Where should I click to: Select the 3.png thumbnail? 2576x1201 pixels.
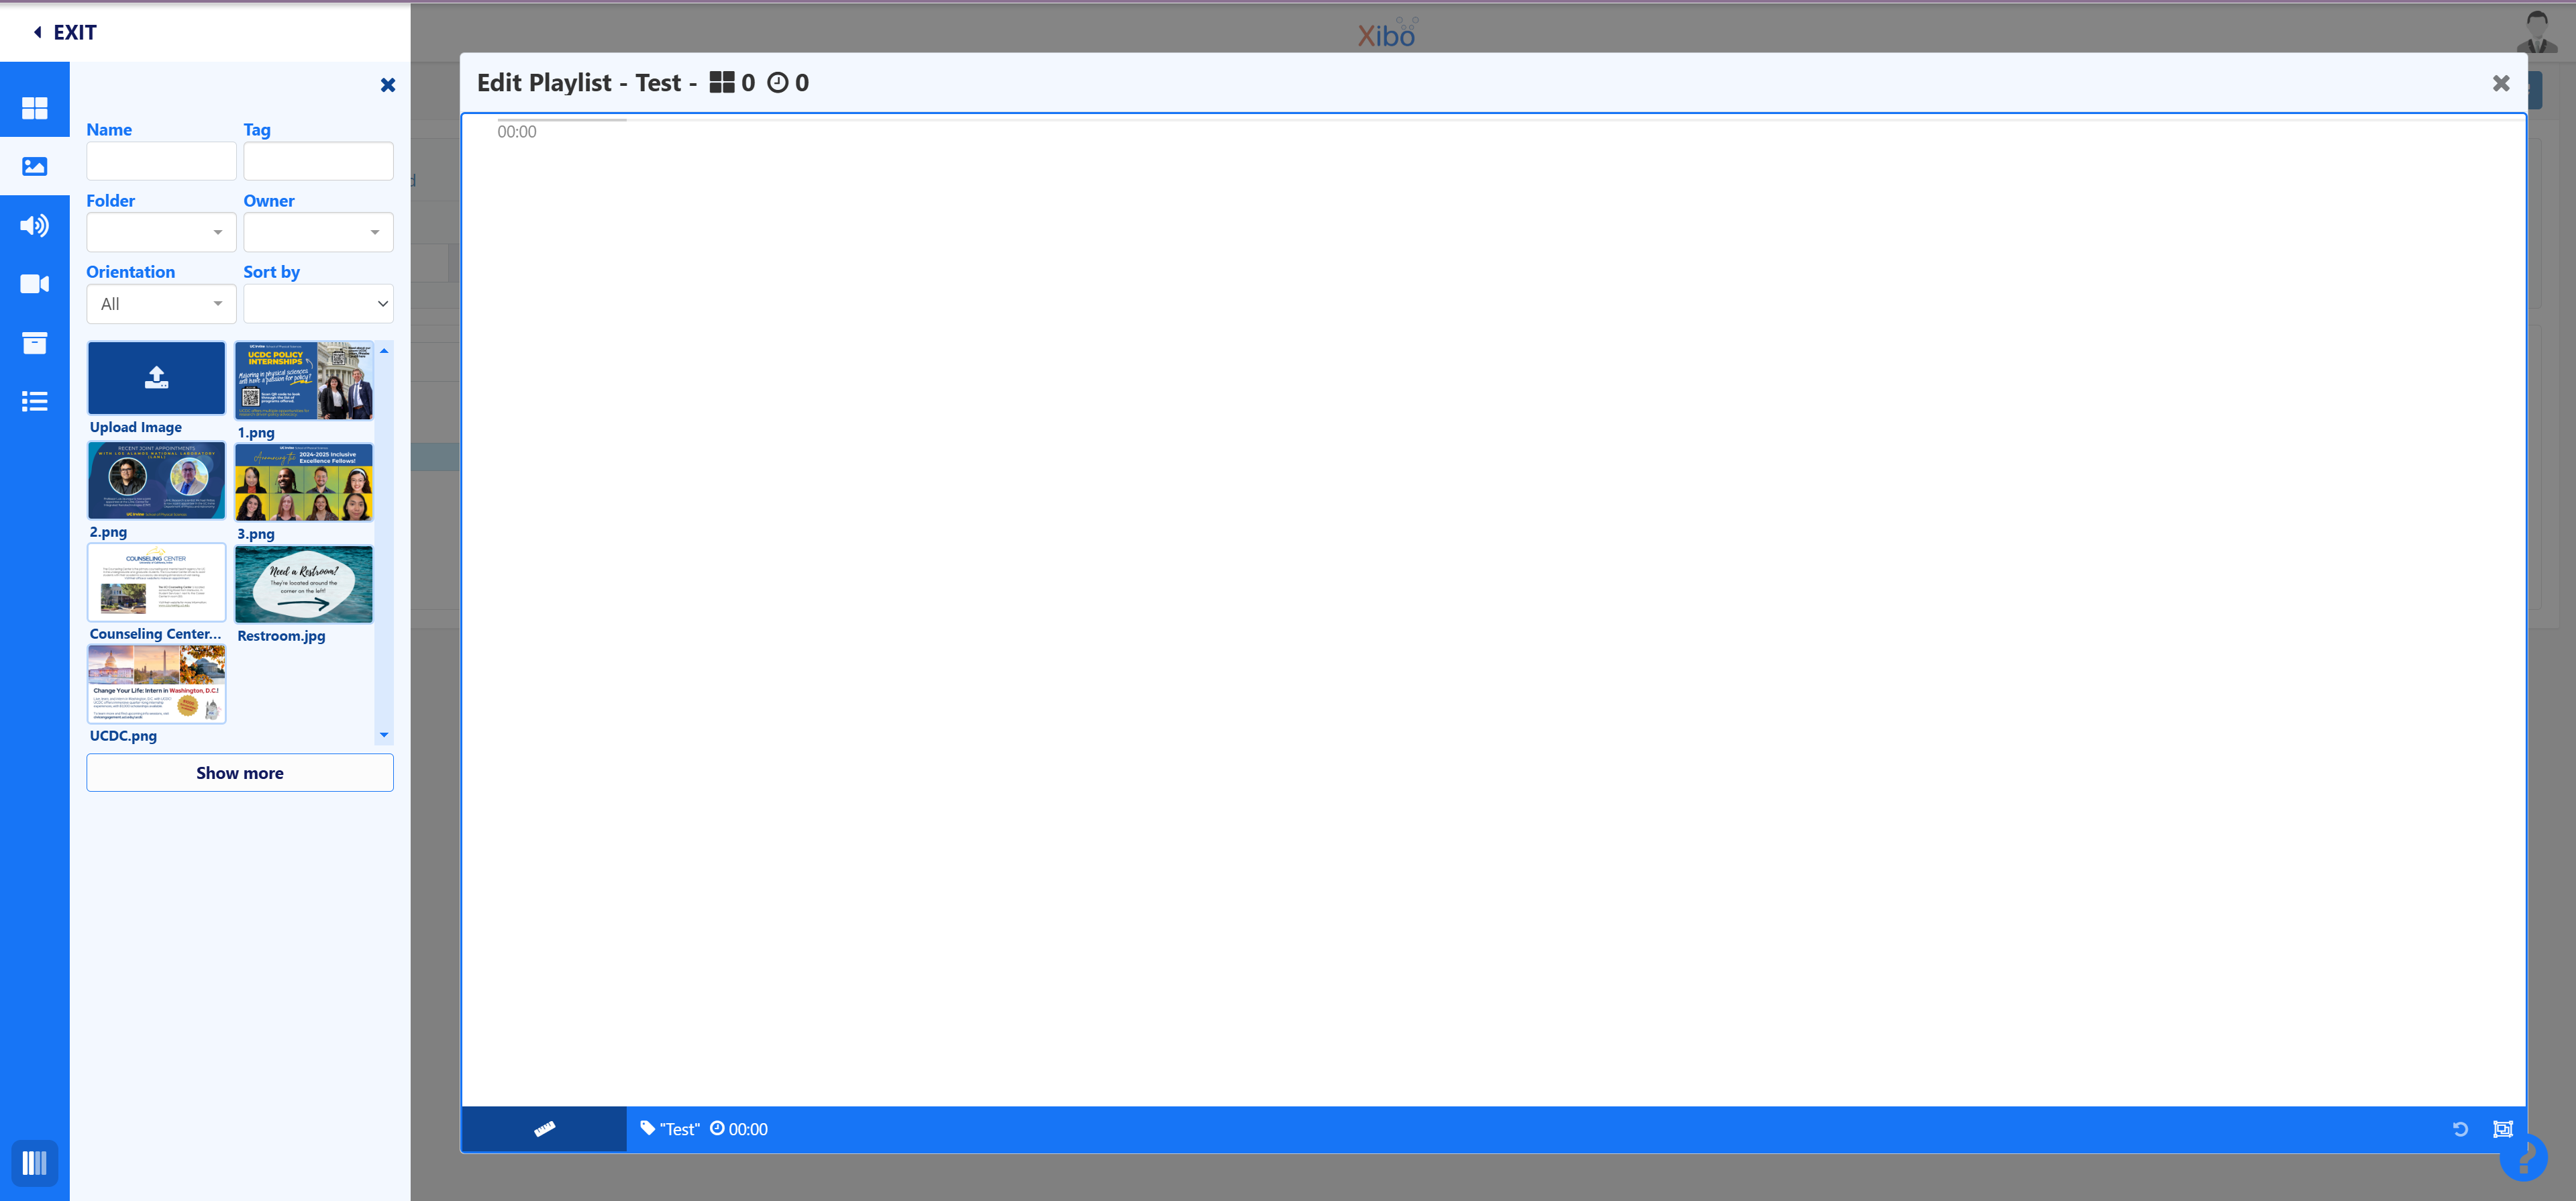click(304, 482)
